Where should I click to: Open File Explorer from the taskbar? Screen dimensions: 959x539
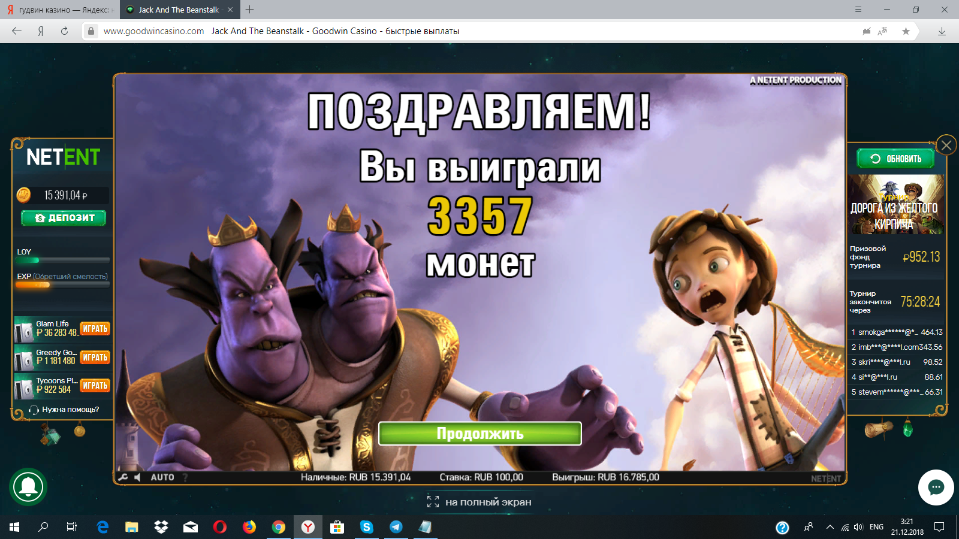point(132,527)
